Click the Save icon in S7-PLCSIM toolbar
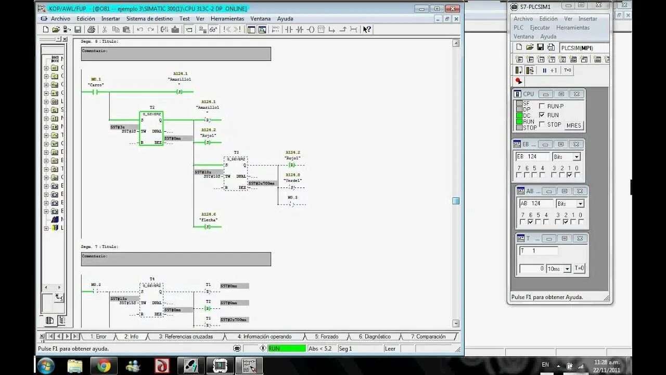 click(541, 47)
